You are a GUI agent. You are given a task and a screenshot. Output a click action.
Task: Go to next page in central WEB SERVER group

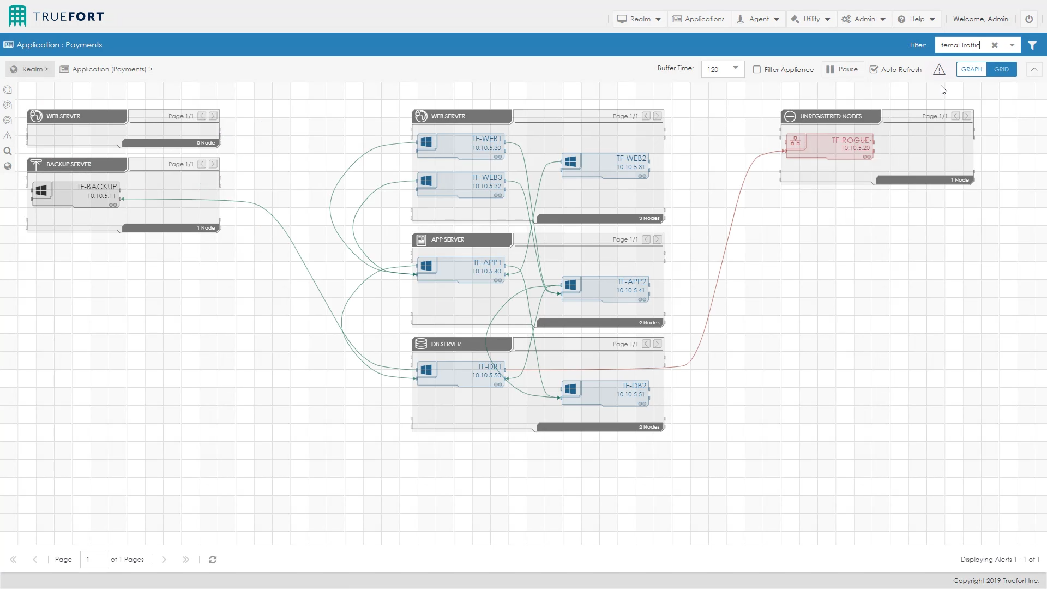[x=658, y=116]
